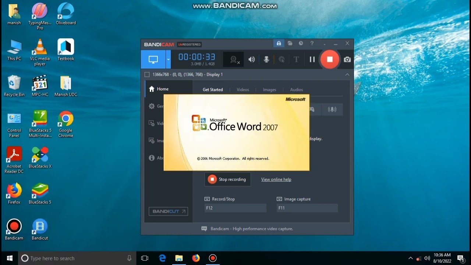Click the chat icon in Bandicam footer
The width and height of the screenshot is (471, 265).
204,229
